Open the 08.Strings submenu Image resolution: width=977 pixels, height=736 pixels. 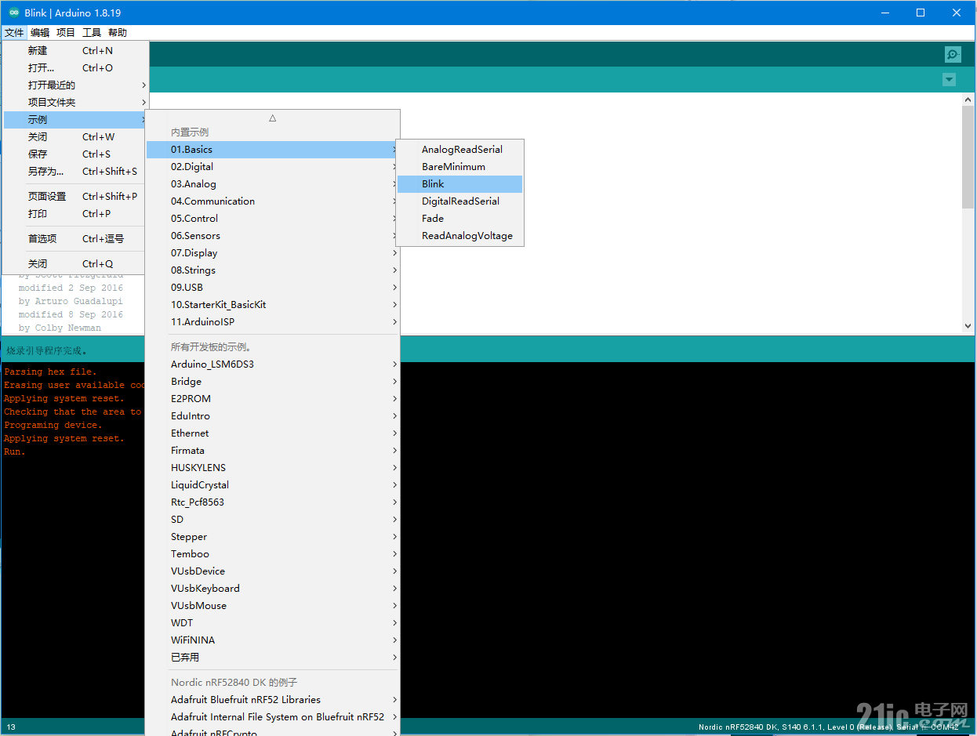coord(273,270)
